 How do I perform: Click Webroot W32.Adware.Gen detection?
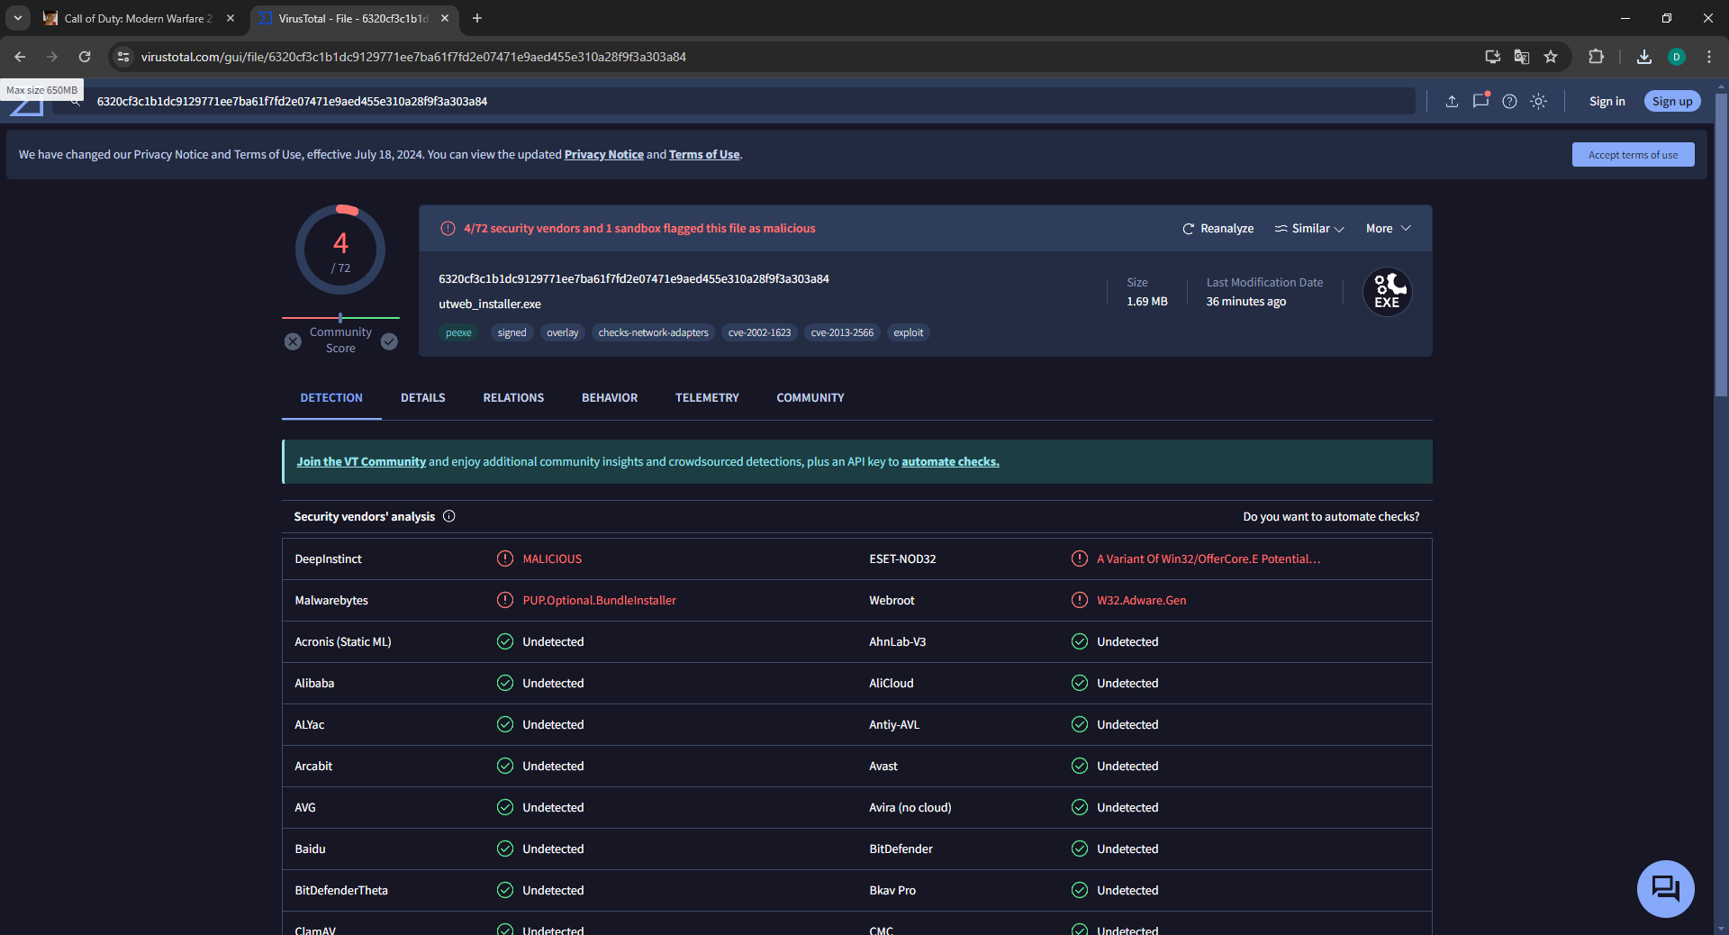pyautogui.click(x=1141, y=601)
